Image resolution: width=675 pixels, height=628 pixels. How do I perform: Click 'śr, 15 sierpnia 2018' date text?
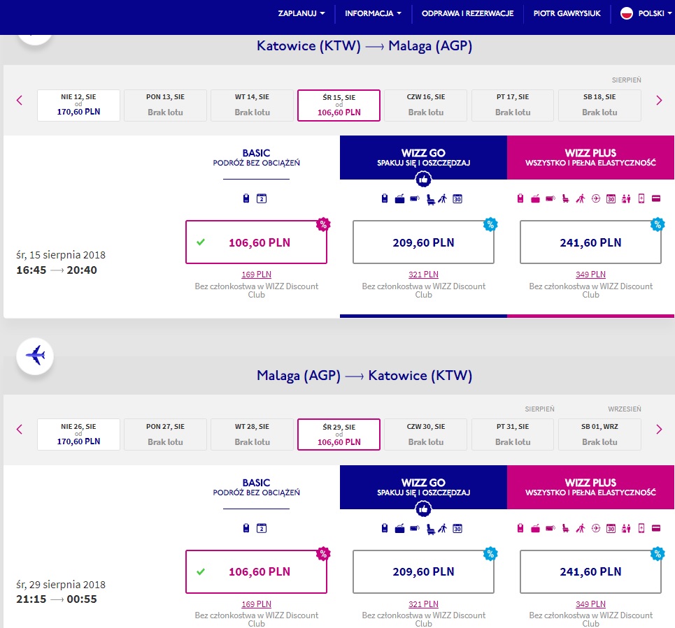pyautogui.click(x=61, y=255)
